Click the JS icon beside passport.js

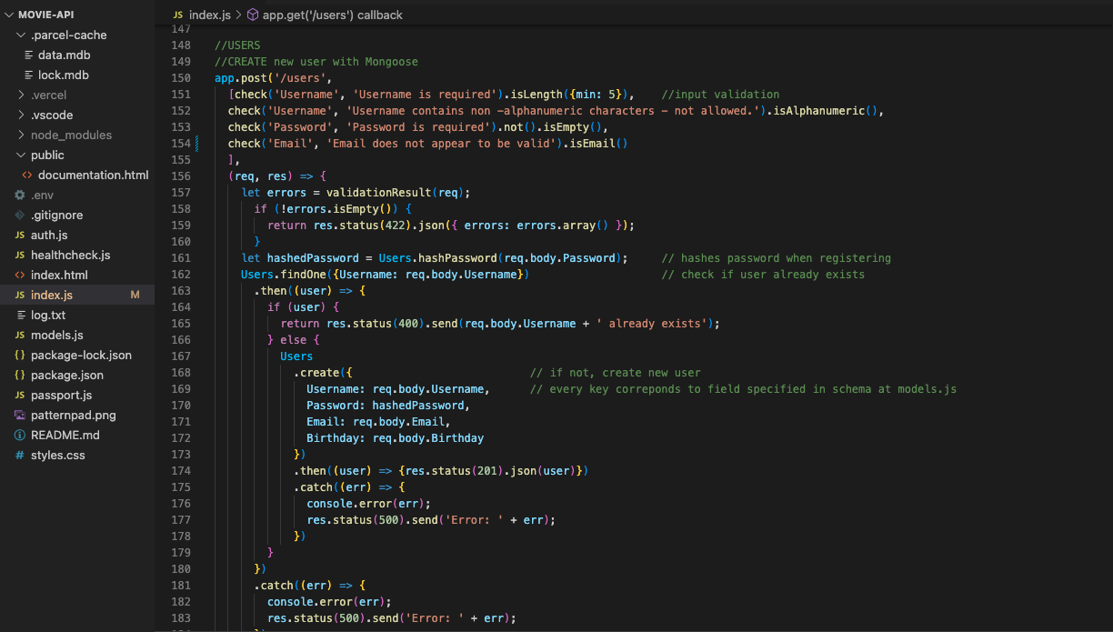pyautogui.click(x=20, y=396)
